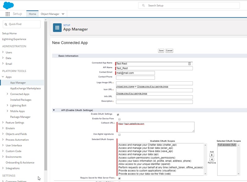The width and height of the screenshot is (247, 182).
Task: Click the Contact Email field
Action: [135, 73]
